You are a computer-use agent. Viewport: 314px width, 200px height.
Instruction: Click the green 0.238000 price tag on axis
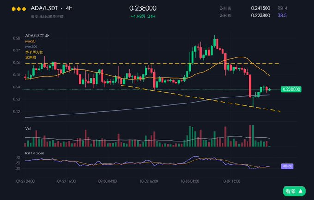click(291, 89)
